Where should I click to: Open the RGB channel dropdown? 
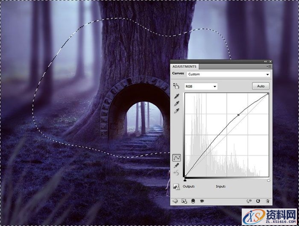point(200,86)
